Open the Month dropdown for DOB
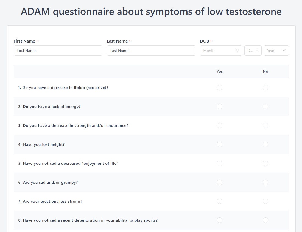This screenshot has height=232, width=302. [221, 51]
